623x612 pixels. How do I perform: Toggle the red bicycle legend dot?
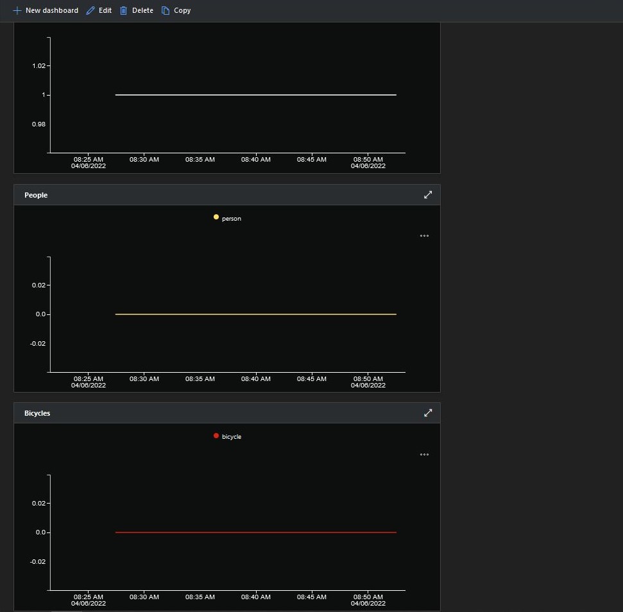point(216,436)
